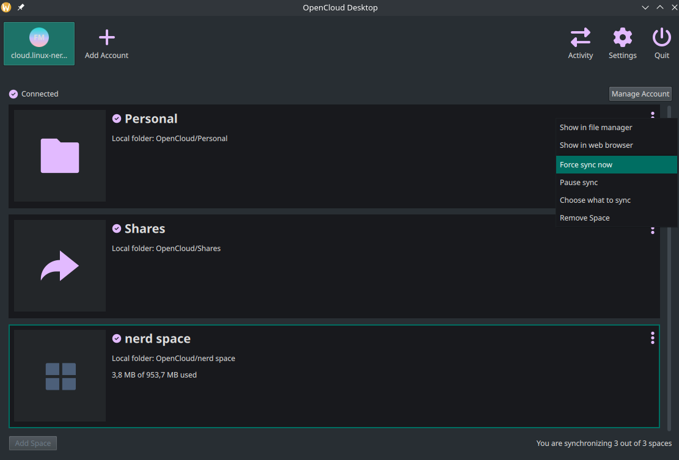Click the nerd space grid thumbnail
Viewport: 679px width, 460px height.
(60, 376)
